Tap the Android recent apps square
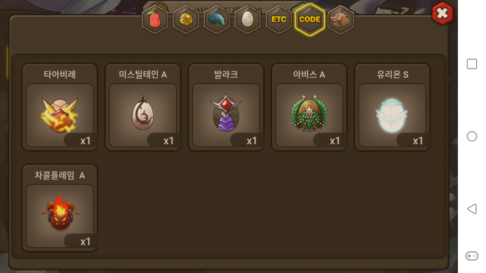The width and height of the screenshot is (486, 273). 472,64
